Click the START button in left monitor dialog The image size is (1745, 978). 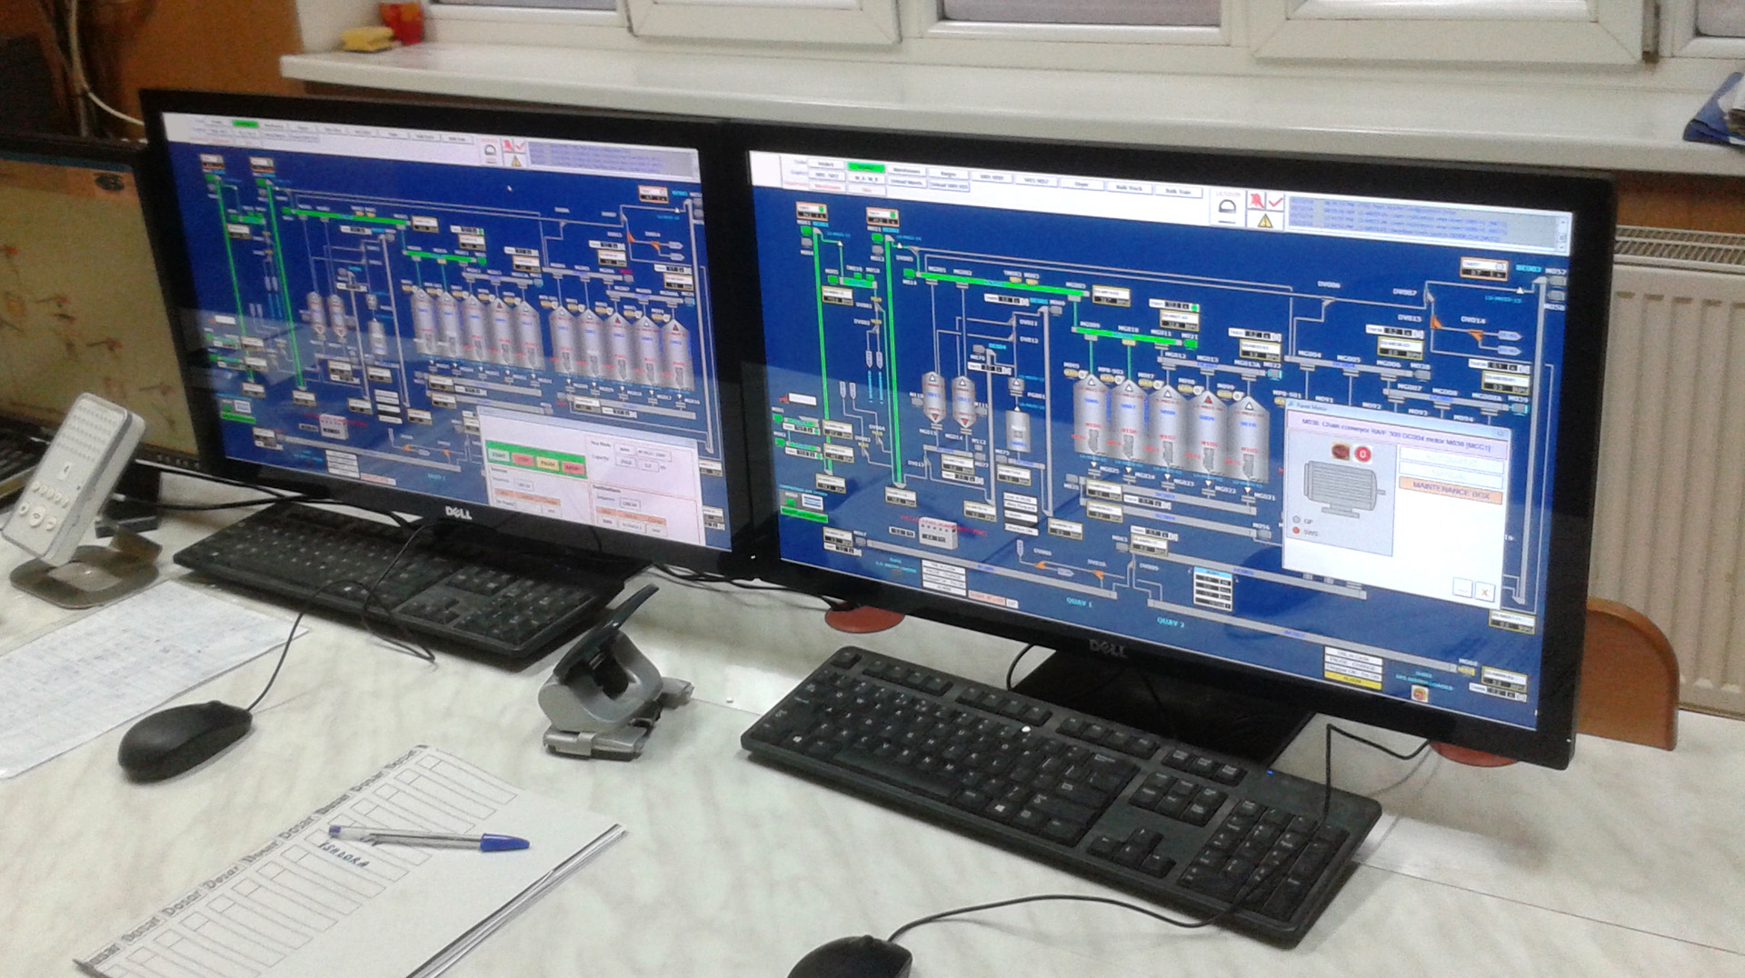499,455
